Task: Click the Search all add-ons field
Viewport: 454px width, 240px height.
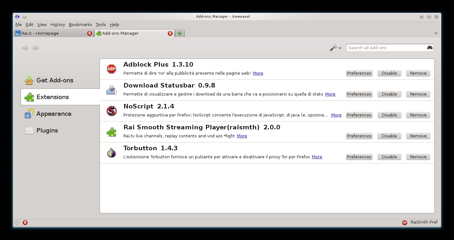Action: pyautogui.click(x=386, y=48)
